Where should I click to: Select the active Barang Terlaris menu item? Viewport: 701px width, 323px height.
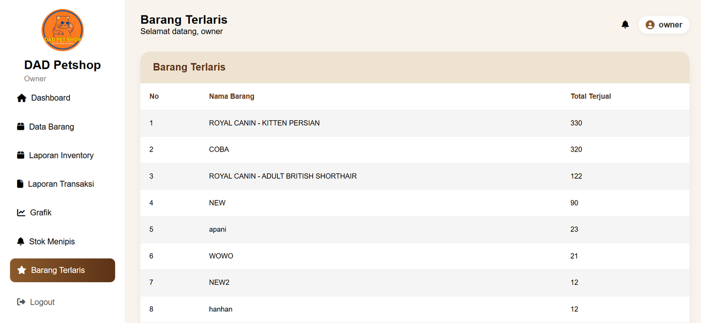pos(63,270)
